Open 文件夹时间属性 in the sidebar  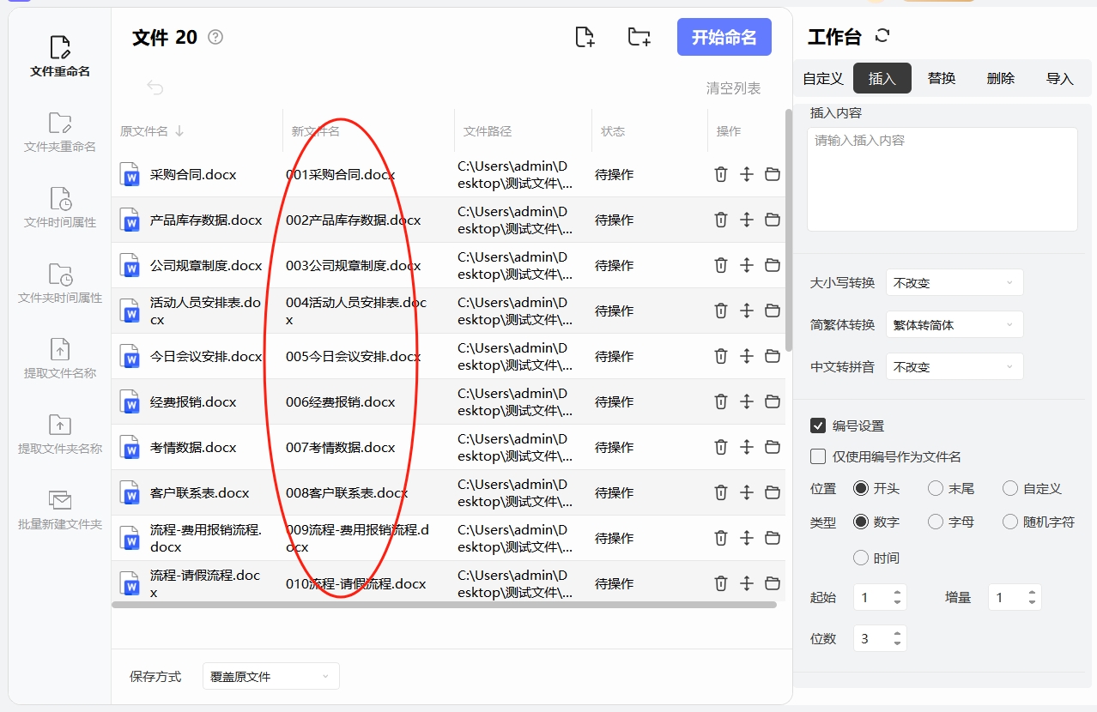click(x=59, y=283)
